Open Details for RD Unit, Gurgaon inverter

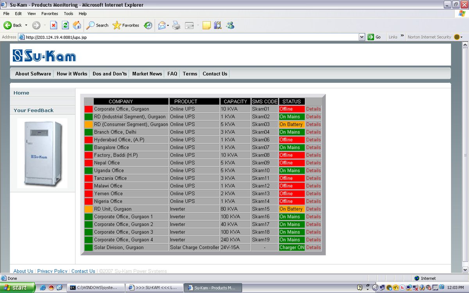(x=313, y=209)
